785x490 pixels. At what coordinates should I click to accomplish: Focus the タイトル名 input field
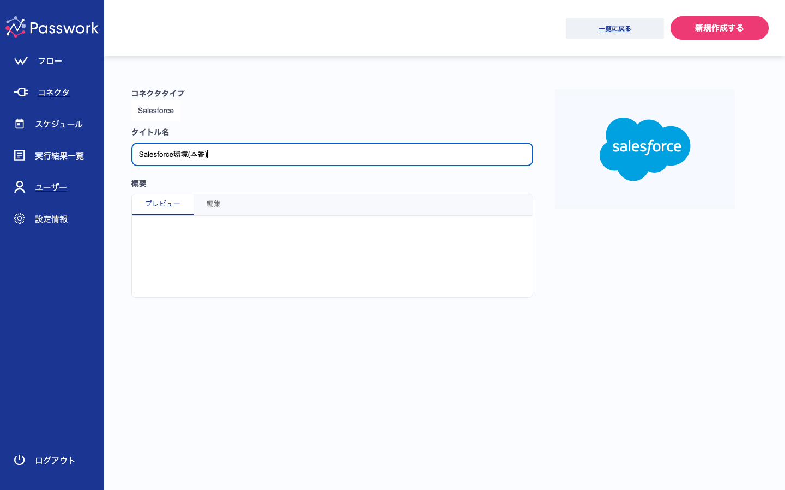[x=332, y=154]
